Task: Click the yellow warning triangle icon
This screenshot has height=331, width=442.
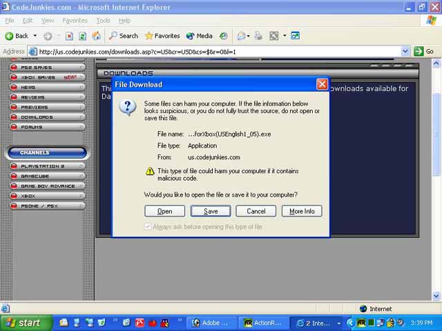Action: point(150,171)
